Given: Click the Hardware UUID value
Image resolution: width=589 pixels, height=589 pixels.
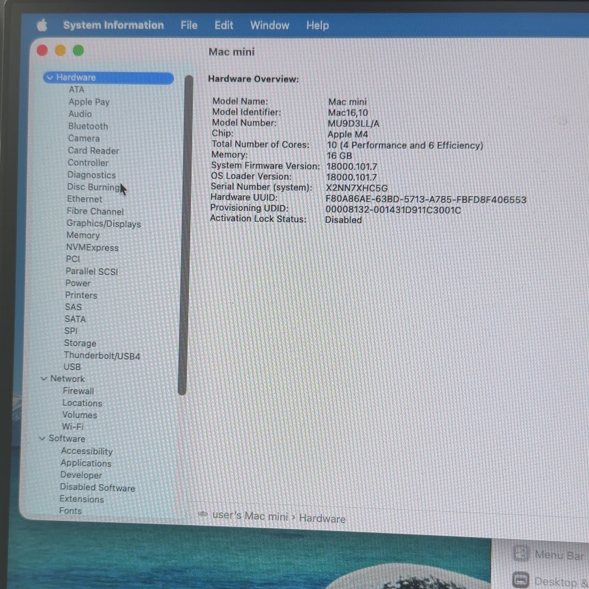Looking at the screenshot, I should click(x=426, y=199).
